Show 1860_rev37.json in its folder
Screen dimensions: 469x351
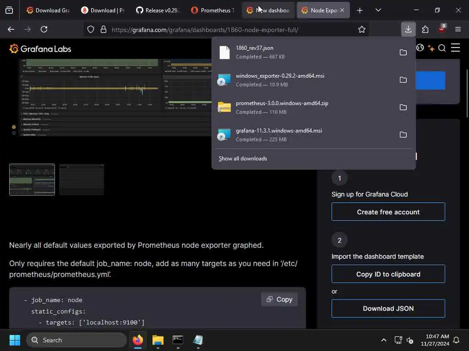(x=403, y=53)
